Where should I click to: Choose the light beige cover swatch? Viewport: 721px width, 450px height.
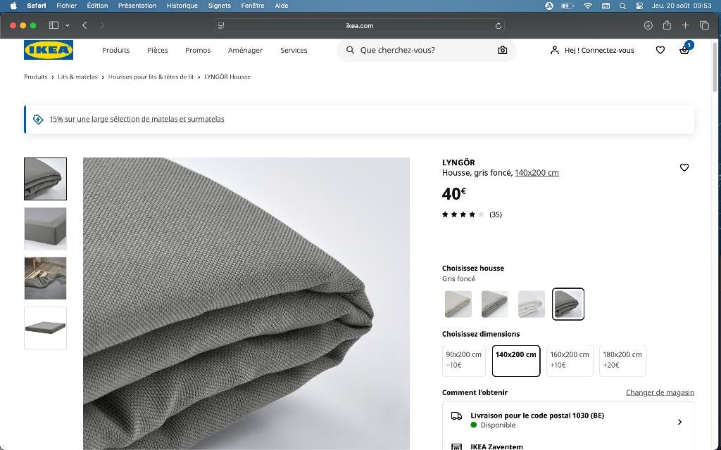pyautogui.click(x=458, y=304)
